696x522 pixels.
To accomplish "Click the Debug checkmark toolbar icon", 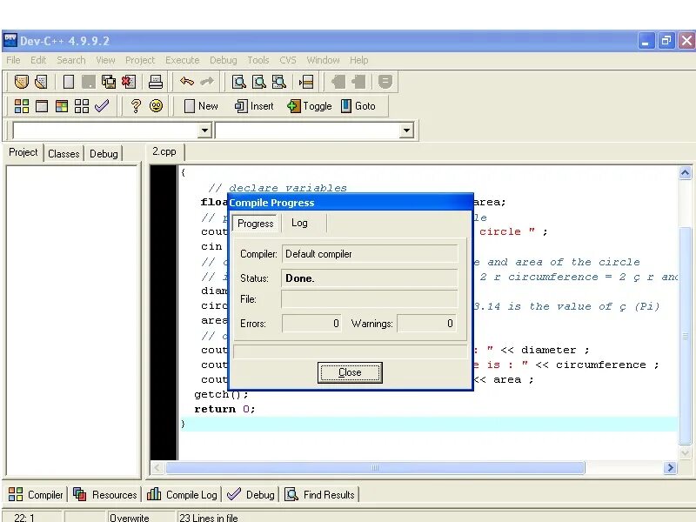I will click(x=102, y=105).
